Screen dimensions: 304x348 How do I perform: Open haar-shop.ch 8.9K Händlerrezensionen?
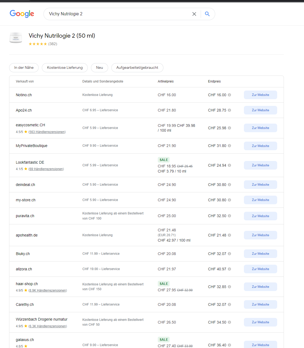(48, 290)
